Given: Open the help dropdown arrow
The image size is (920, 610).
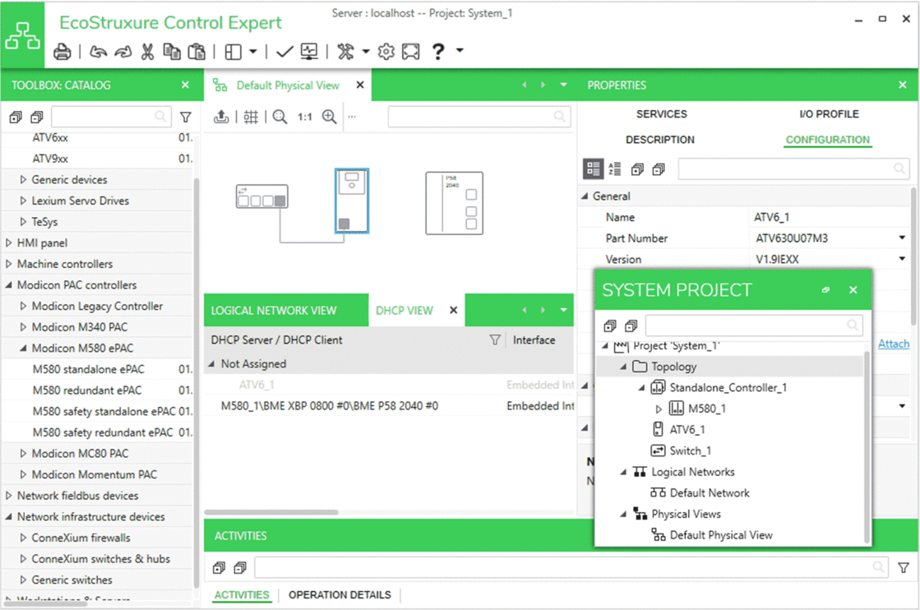Looking at the screenshot, I should [460, 50].
